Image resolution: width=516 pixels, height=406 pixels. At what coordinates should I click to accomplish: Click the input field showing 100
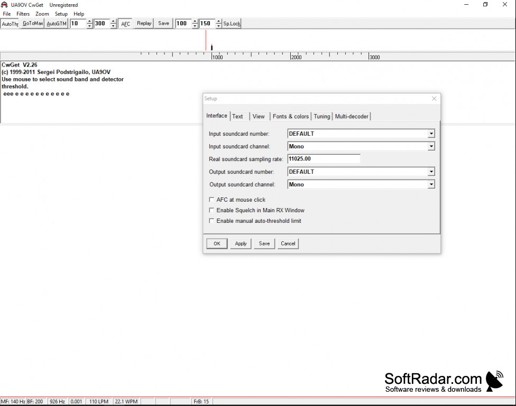coord(183,24)
